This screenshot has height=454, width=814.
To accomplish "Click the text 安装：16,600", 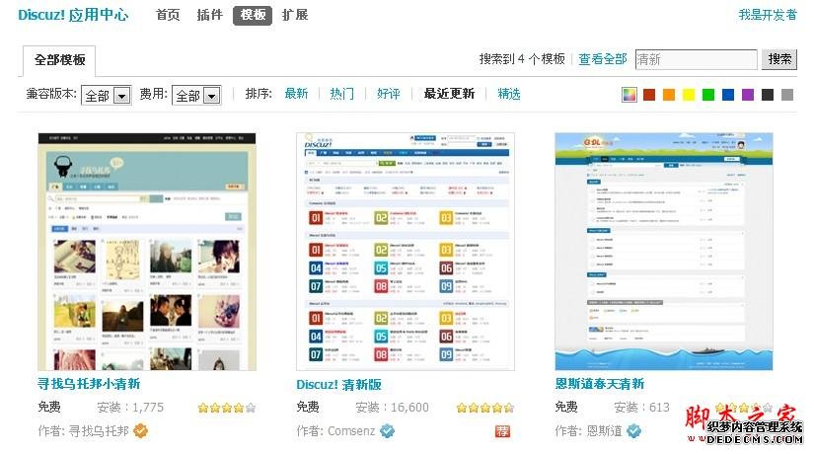I will 392,408.
